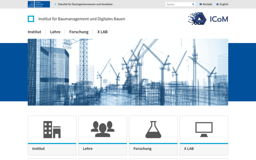Click the construction cranes banner image
This screenshot has width=256, height=160.
tap(128, 72)
